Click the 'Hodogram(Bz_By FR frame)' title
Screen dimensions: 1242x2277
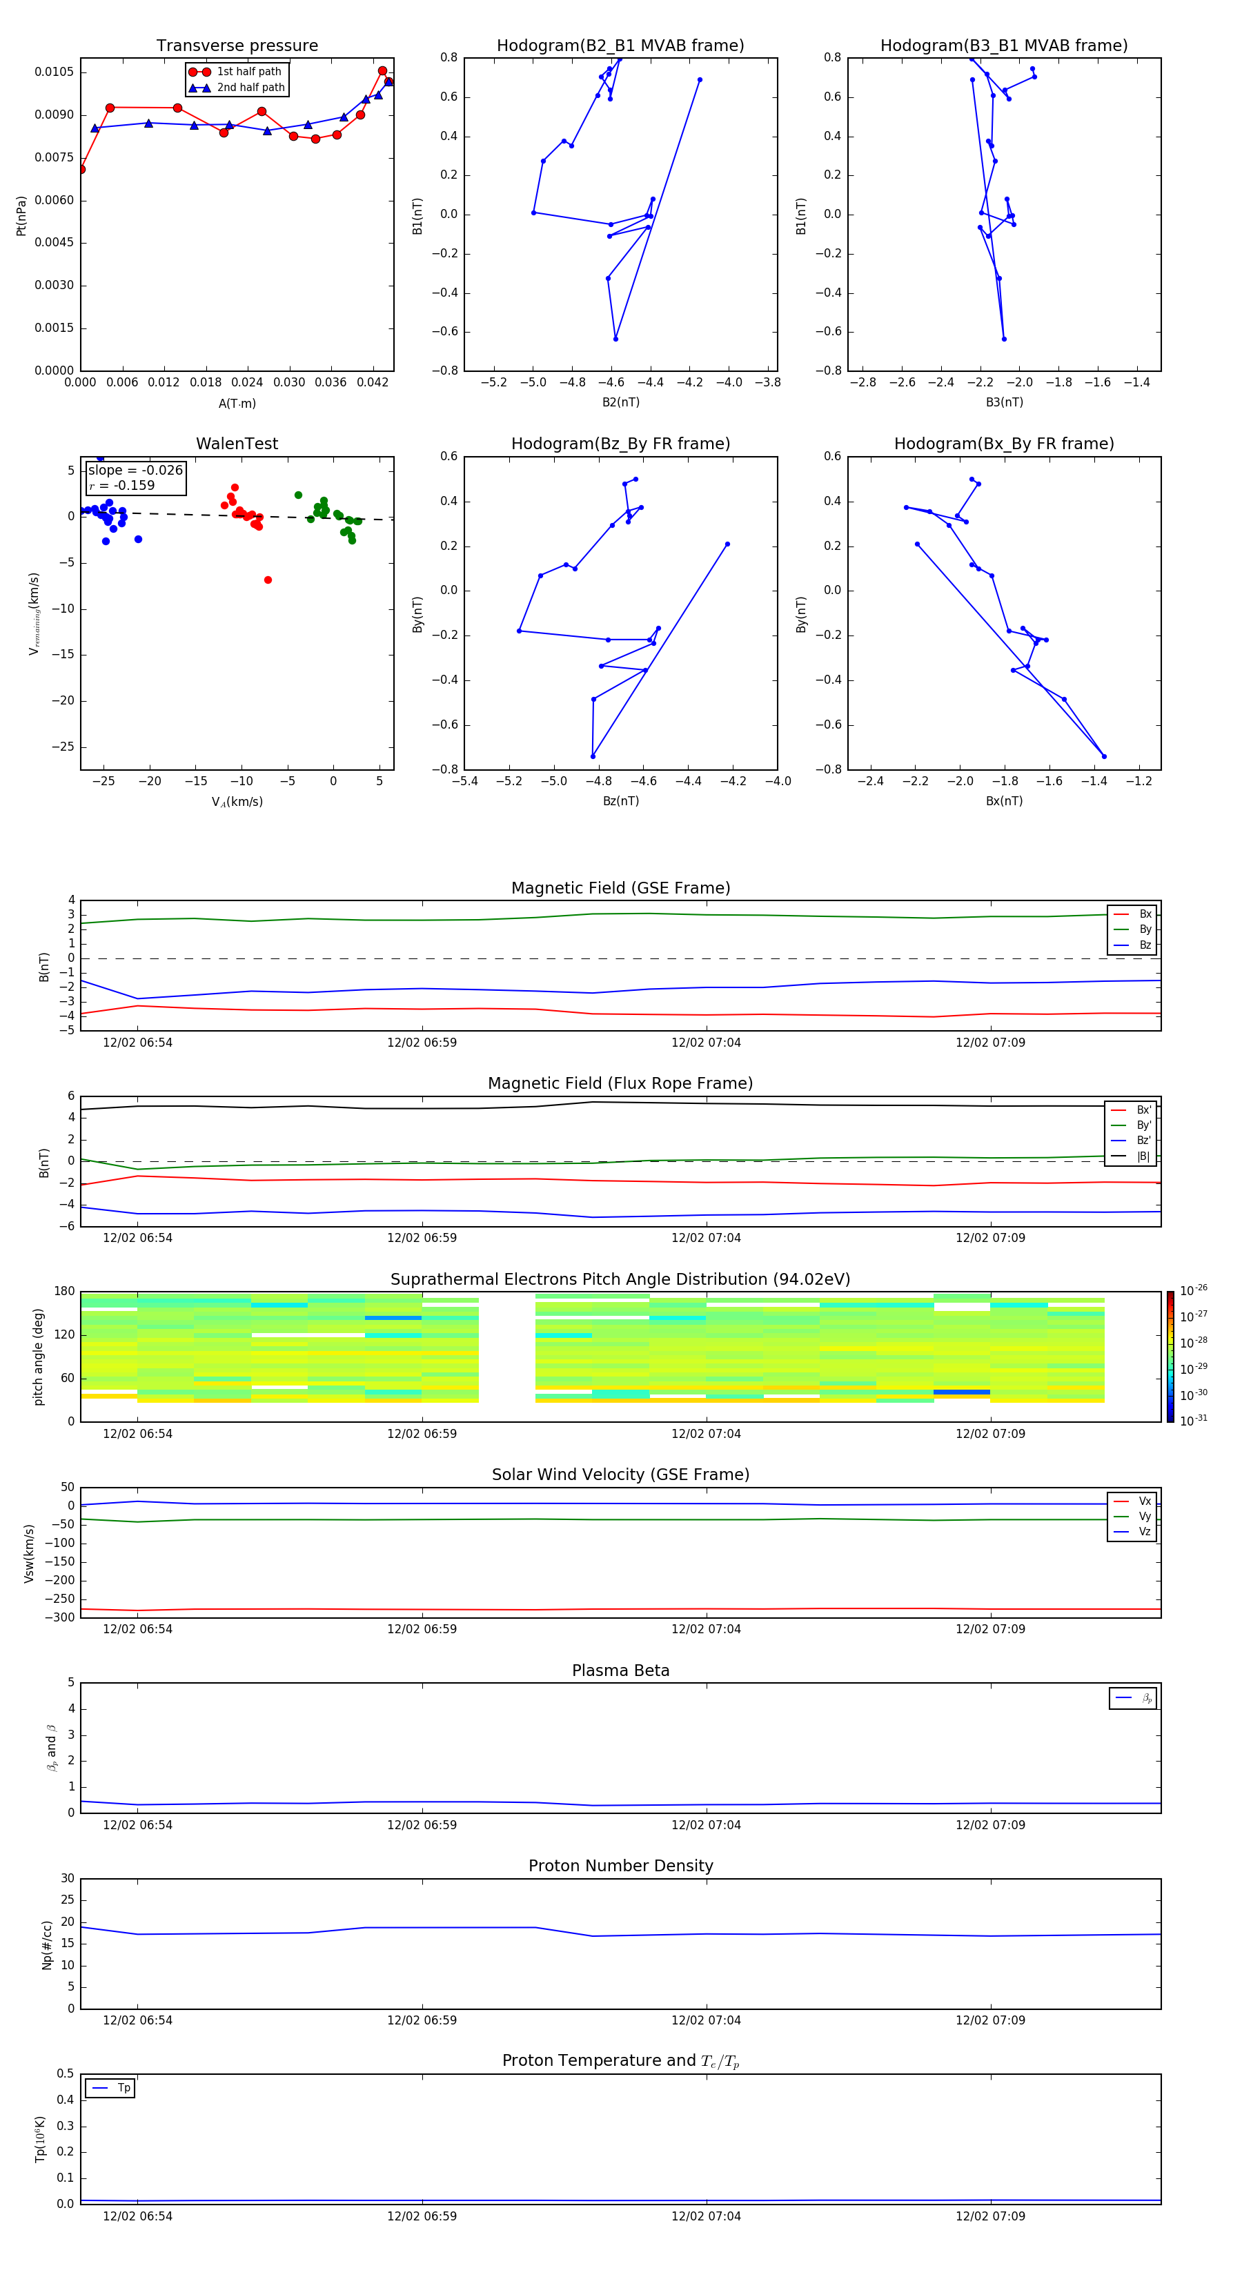(620, 444)
